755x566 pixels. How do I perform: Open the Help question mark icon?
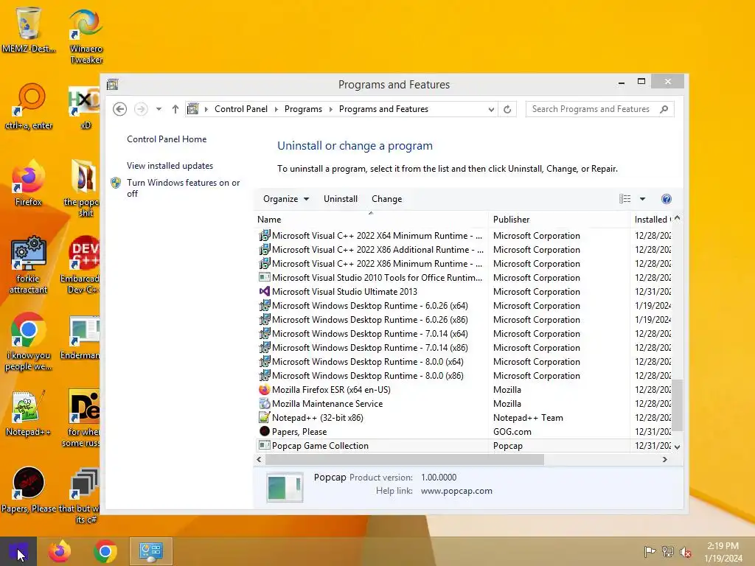(x=667, y=199)
